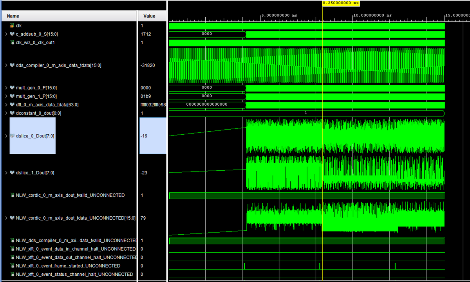Click the yellow 8.350000000 ms cursor label

click(x=340, y=3)
